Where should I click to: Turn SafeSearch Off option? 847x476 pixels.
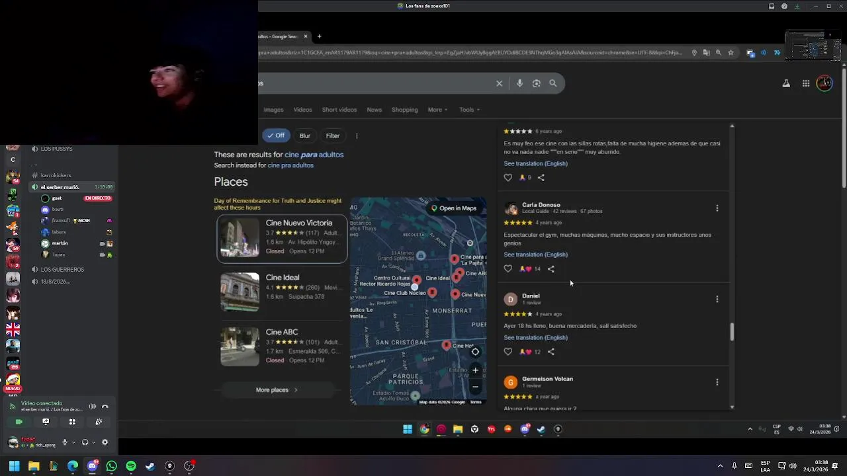click(x=276, y=136)
